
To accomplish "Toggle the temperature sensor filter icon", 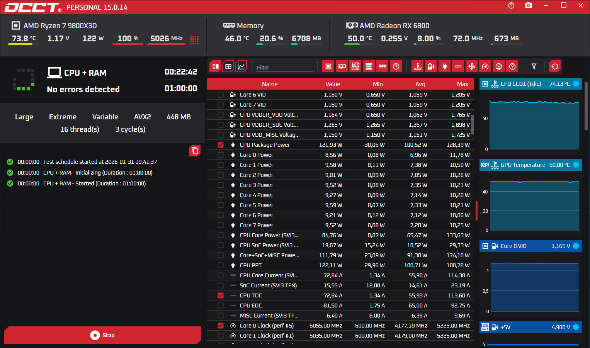I will coord(418,66).
